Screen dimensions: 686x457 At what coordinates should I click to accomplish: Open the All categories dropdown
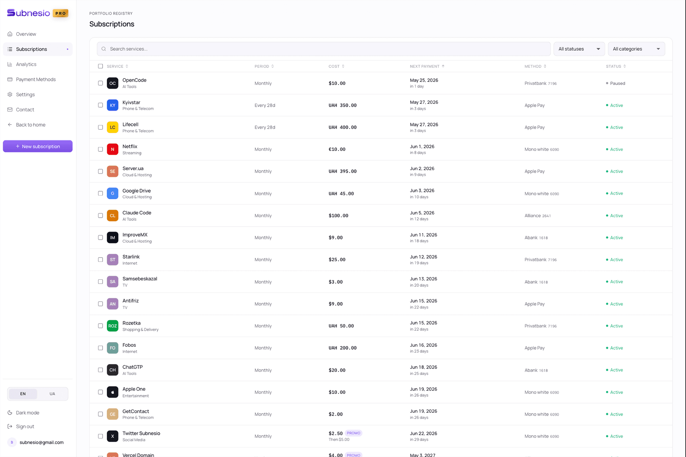pos(636,49)
